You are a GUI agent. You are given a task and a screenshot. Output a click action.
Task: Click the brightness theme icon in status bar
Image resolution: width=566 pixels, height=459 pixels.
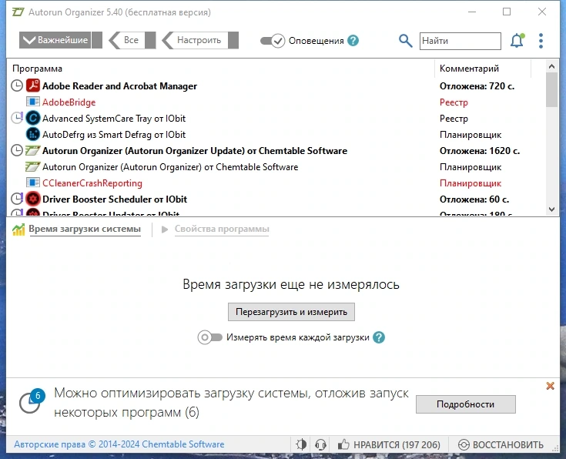(301, 444)
